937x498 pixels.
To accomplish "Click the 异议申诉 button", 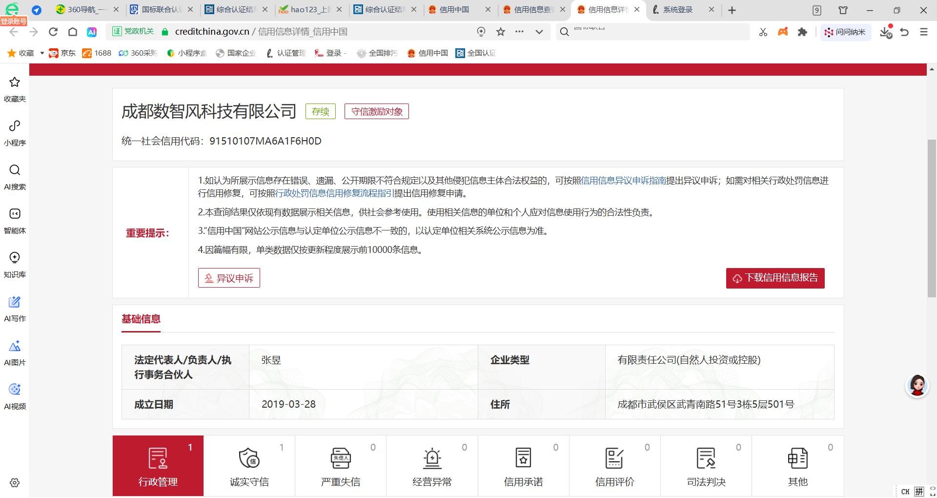I will (229, 278).
